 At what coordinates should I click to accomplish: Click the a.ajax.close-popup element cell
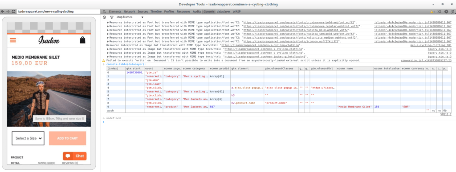(x=247, y=88)
